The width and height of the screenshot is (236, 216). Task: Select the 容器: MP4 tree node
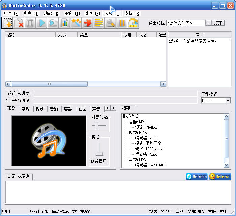coord(137,122)
